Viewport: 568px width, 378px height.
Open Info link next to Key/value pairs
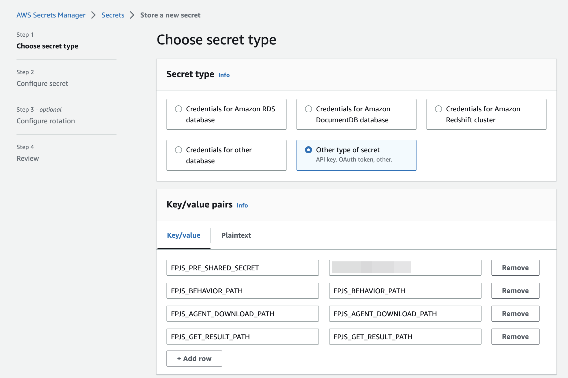242,205
